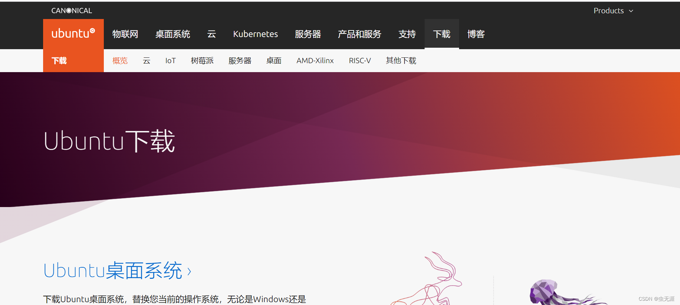680x305 pixels.
Task: Select the IoT sub-navigation tab
Action: tap(171, 61)
